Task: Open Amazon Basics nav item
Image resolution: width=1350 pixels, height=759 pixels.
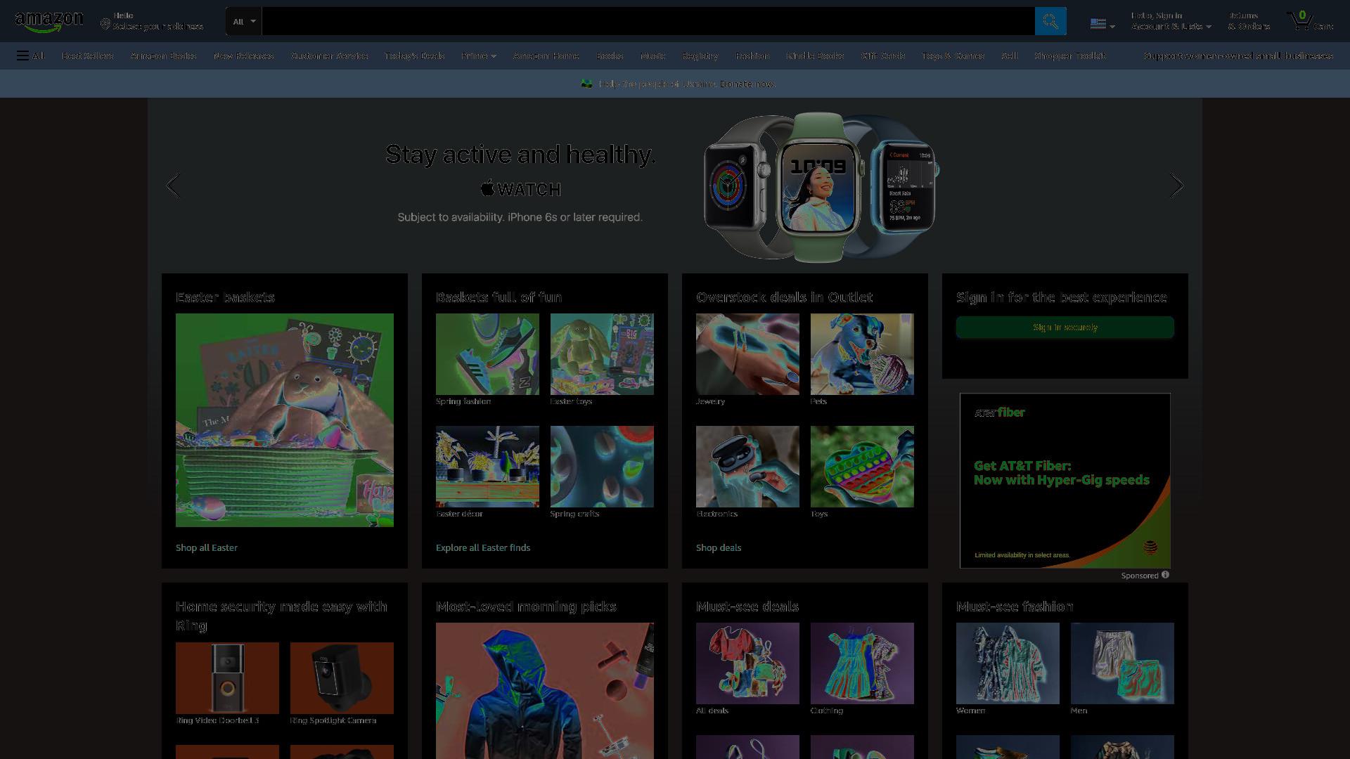Action: point(163,56)
